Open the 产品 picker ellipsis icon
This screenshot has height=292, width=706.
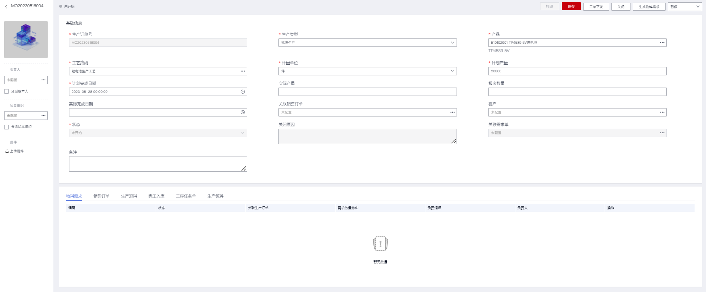coord(662,43)
